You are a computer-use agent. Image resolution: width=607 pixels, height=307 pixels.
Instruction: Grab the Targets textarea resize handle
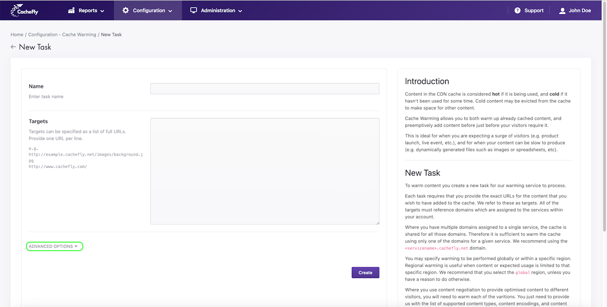[x=377, y=223]
